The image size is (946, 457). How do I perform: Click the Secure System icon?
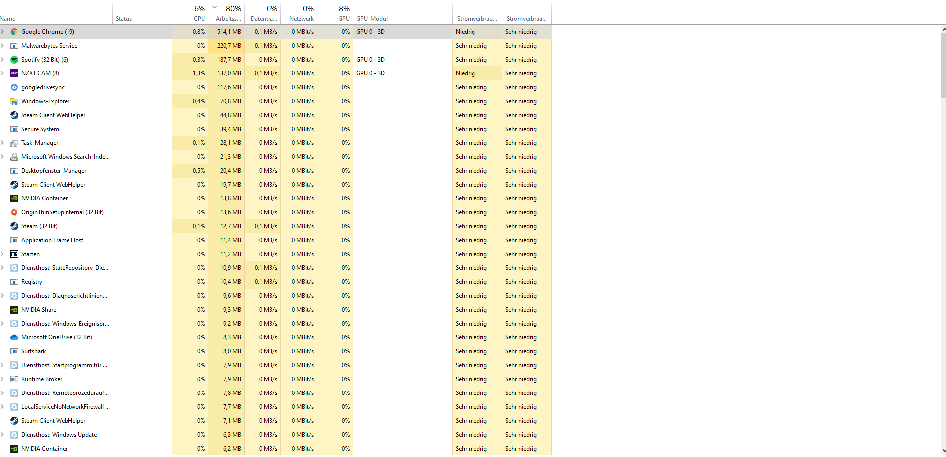click(14, 129)
